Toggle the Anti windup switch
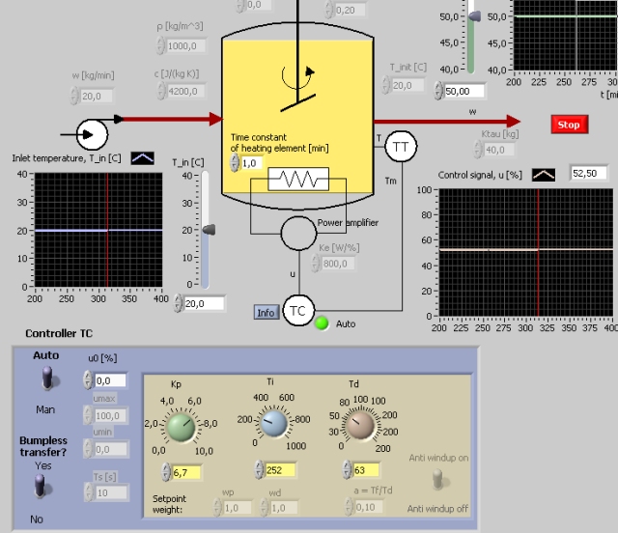This screenshot has width=618, height=533. click(x=437, y=480)
